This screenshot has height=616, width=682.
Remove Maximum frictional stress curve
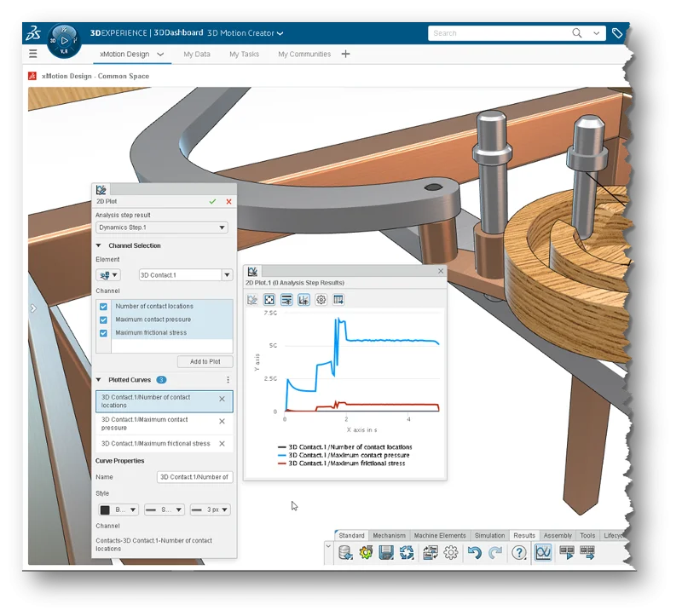tap(222, 444)
